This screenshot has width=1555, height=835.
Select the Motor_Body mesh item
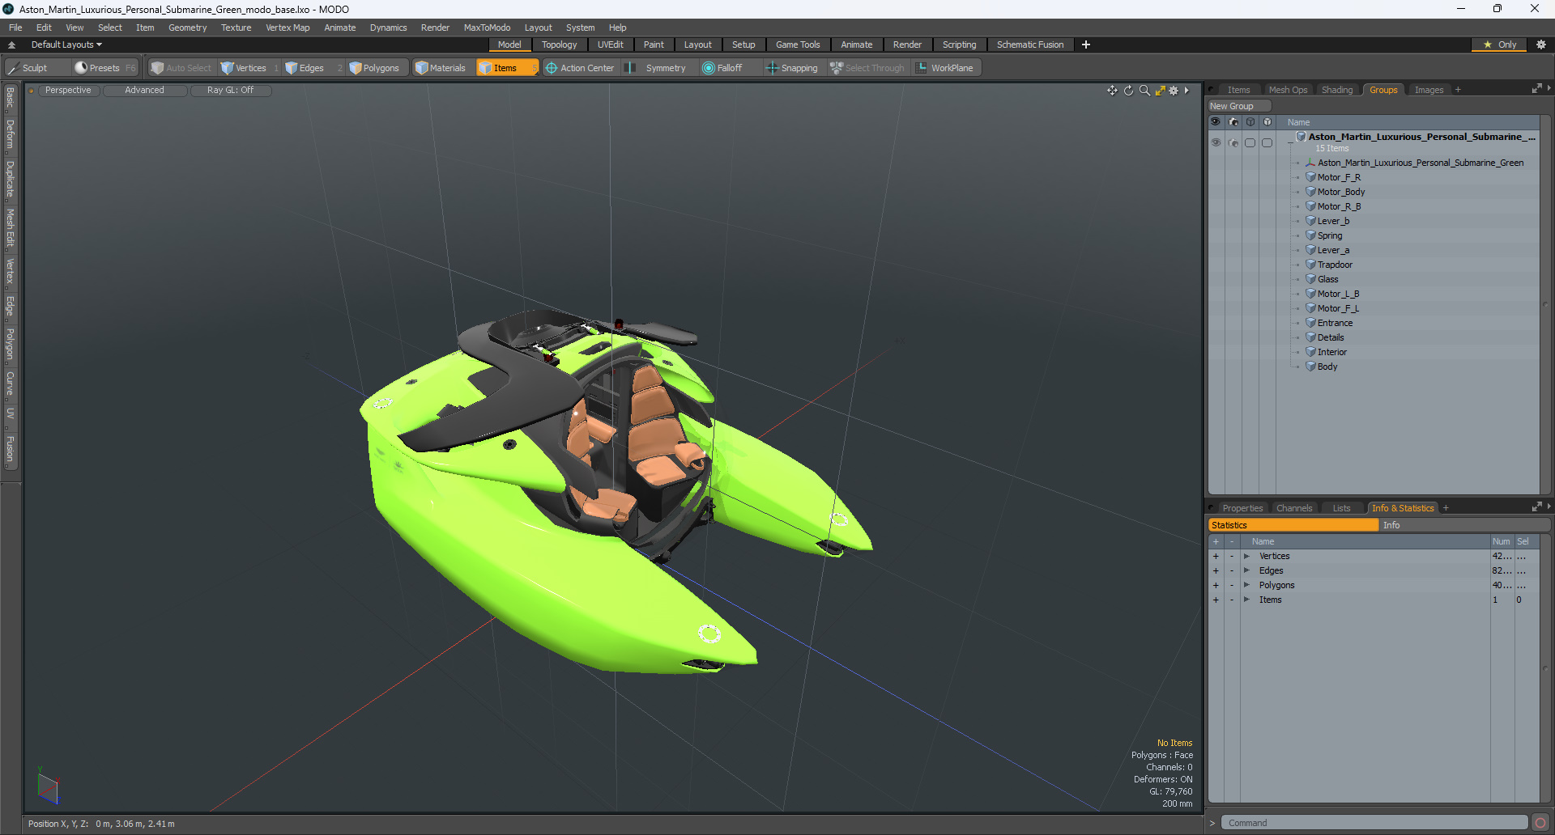pos(1341,192)
